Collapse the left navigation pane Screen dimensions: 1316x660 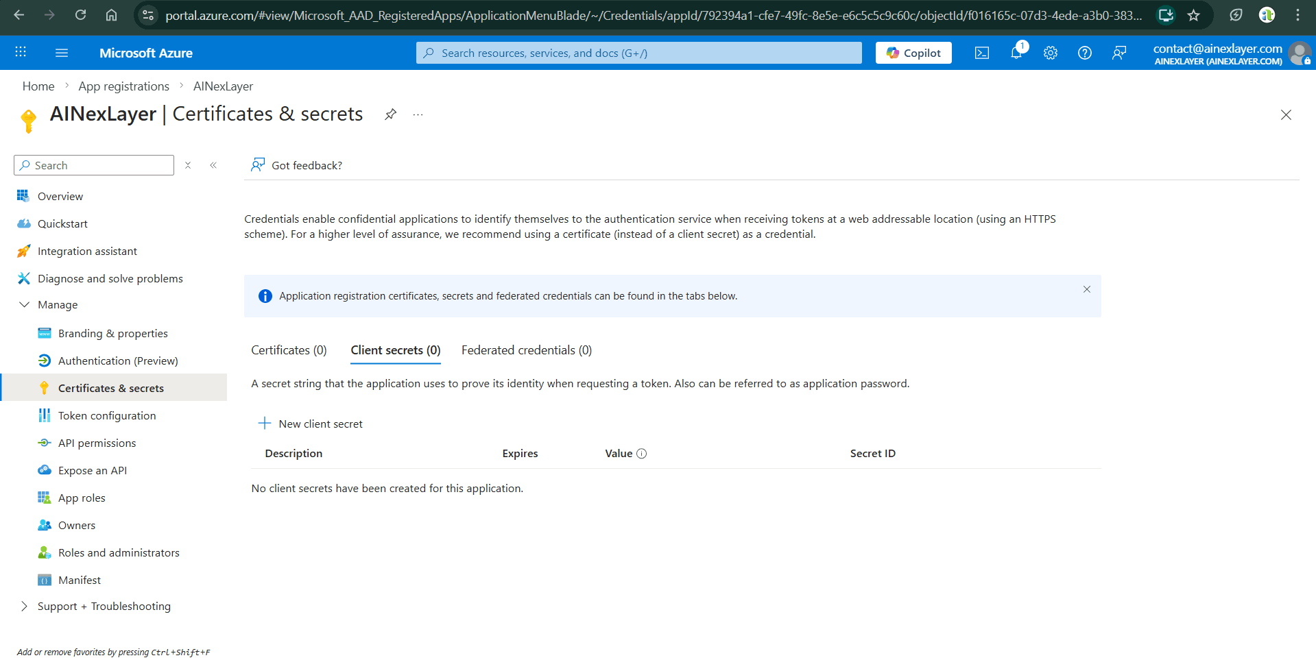pos(213,165)
